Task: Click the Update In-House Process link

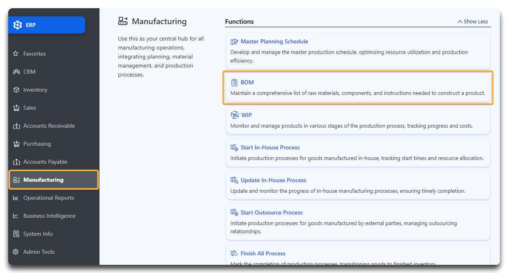Action: click(x=273, y=180)
